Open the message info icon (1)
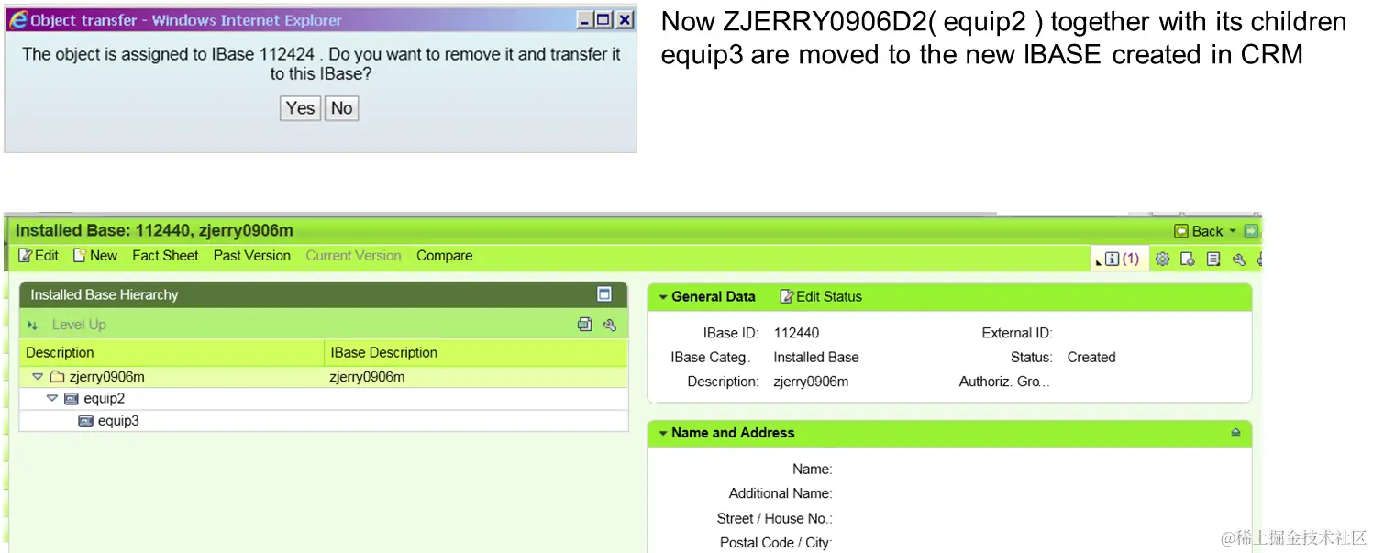Screen dimensions: 1373x553 tap(1122, 260)
